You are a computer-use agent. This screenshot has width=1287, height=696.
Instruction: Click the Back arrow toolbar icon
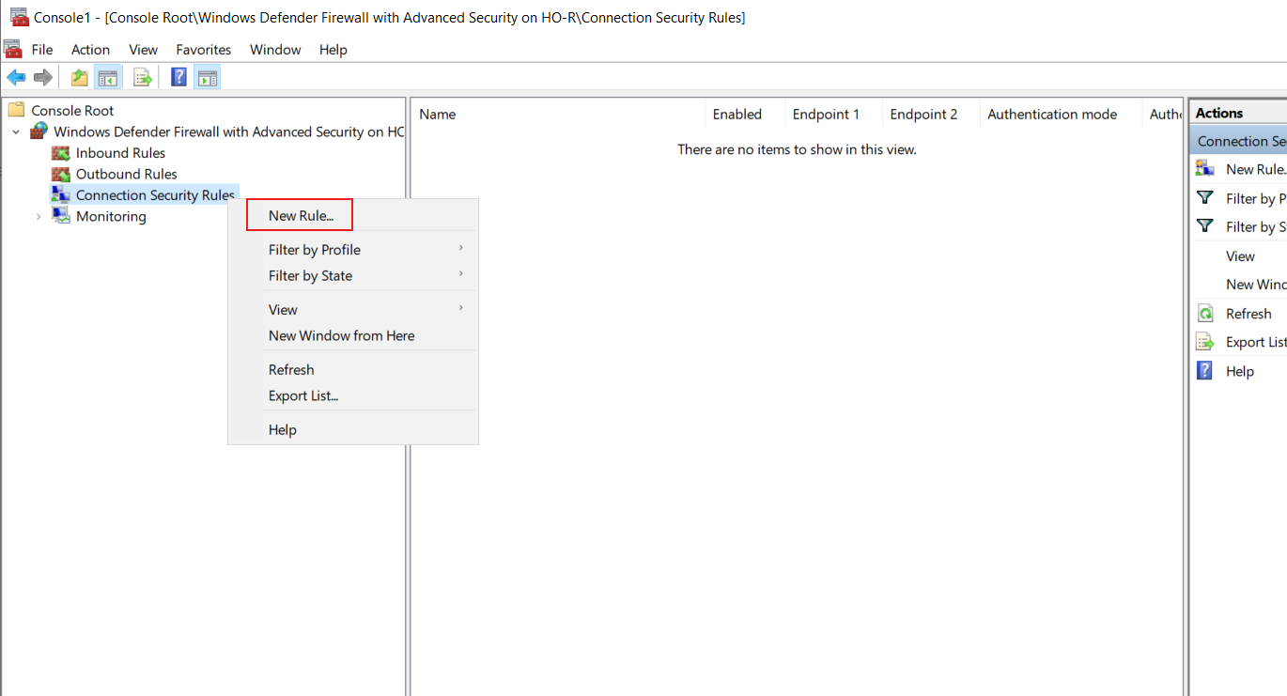pyautogui.click(x=16, y=77)
